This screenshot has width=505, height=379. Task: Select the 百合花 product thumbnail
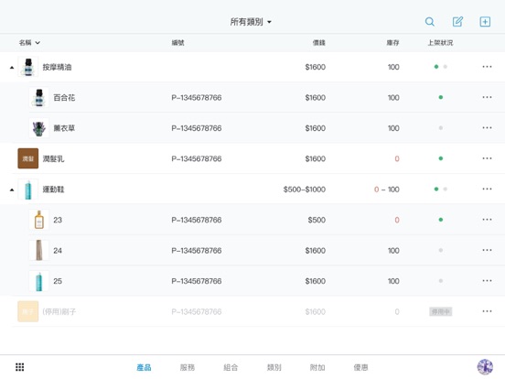[39, 98]
